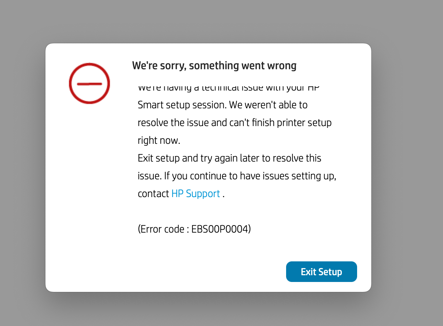This screenshot has height=326, width=443.
Task: Click the error code EBS00P0004 text
Action: (x=221, y=229)
